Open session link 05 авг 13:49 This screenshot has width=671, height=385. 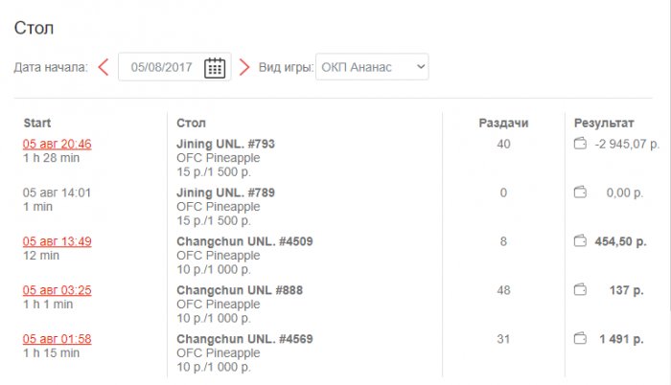(x=57, y=241)
